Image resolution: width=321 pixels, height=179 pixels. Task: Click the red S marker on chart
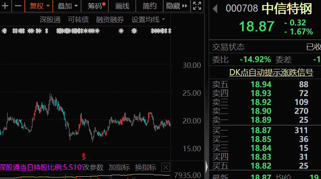click(x=83, y=156)
